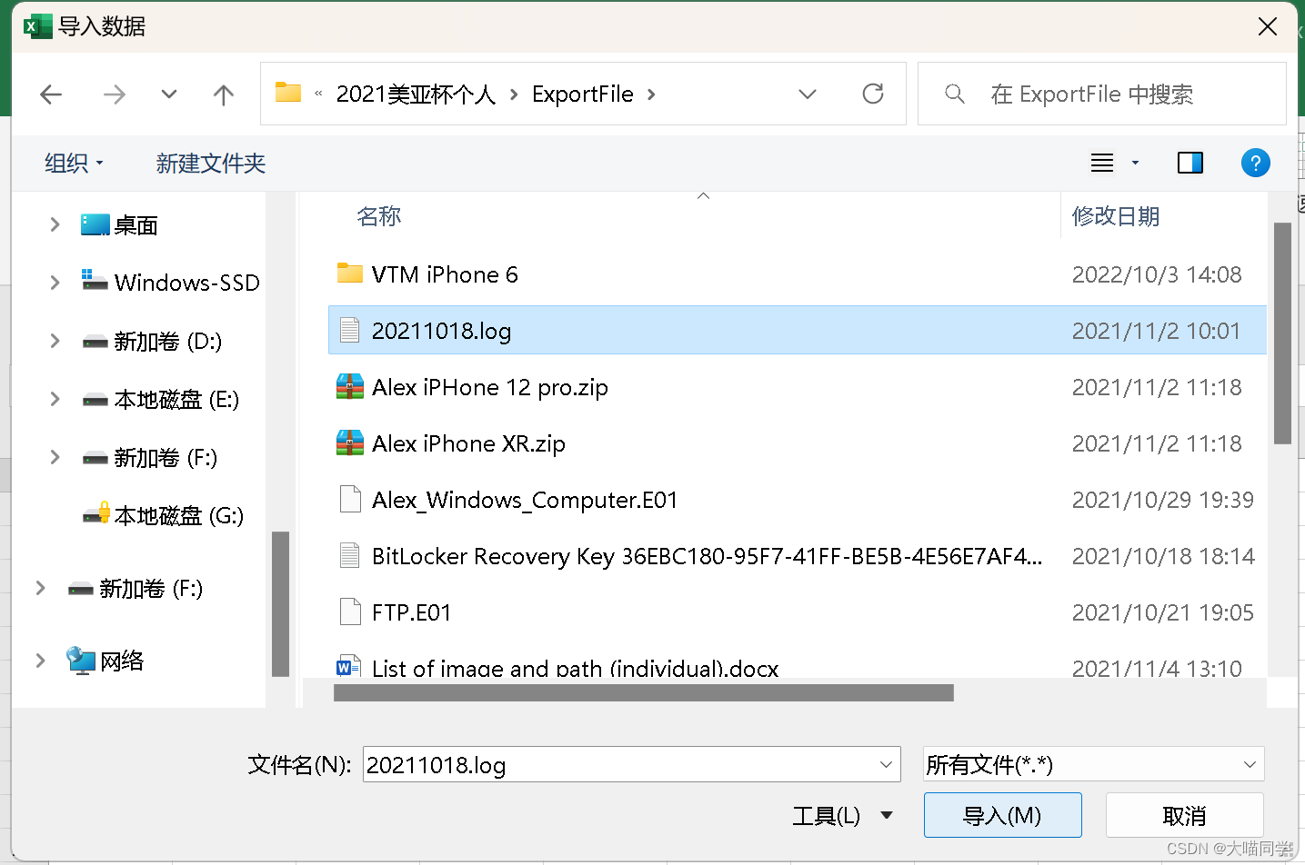Click the back navigation arrow
This screenshot has width=1305, height=865.
coord(51,94)
